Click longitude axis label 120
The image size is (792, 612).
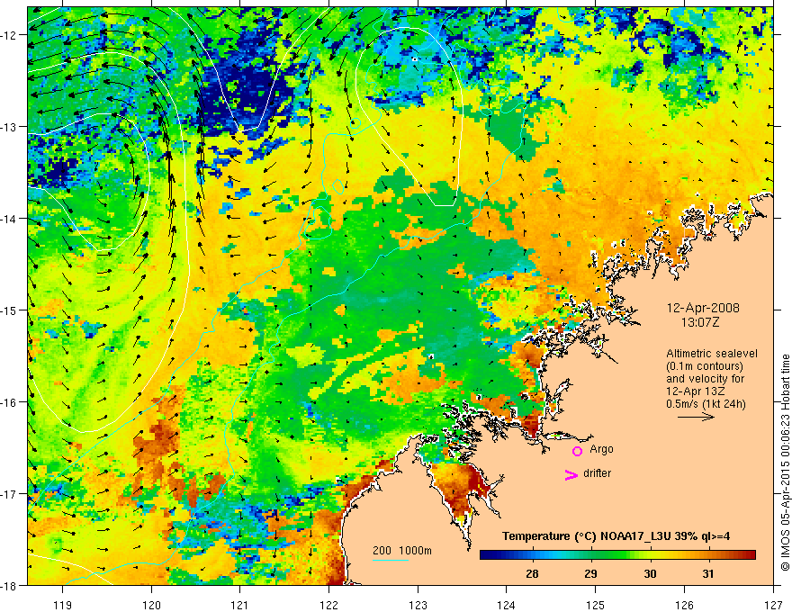(x=151, y=605)
